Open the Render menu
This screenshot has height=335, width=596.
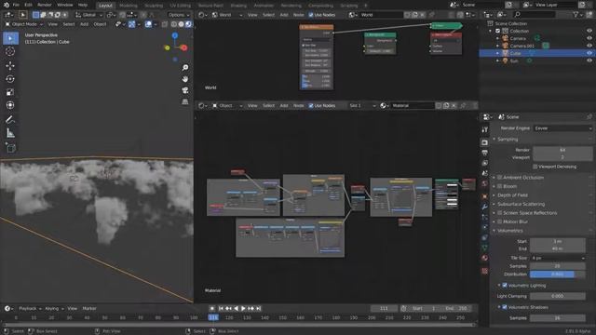(44, 5)
